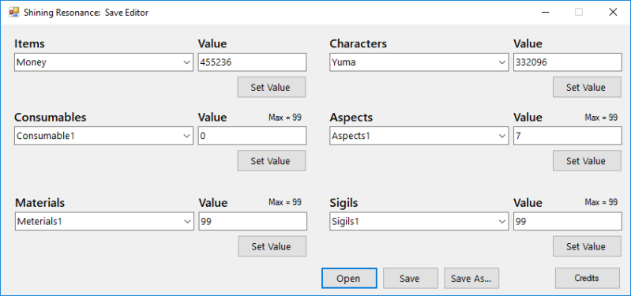The height and width of the screenshot is (296, 631).
Task: Open the Materials dropdown showing Meterials1
Action: (104, 222)
